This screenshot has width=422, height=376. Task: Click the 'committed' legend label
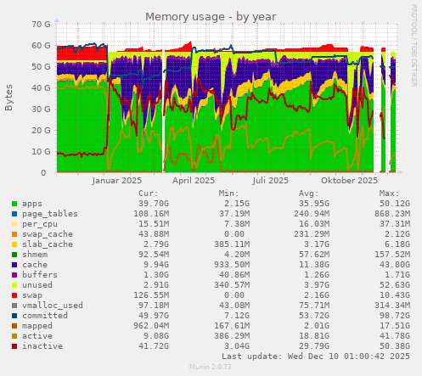click(x=45, y=316)
